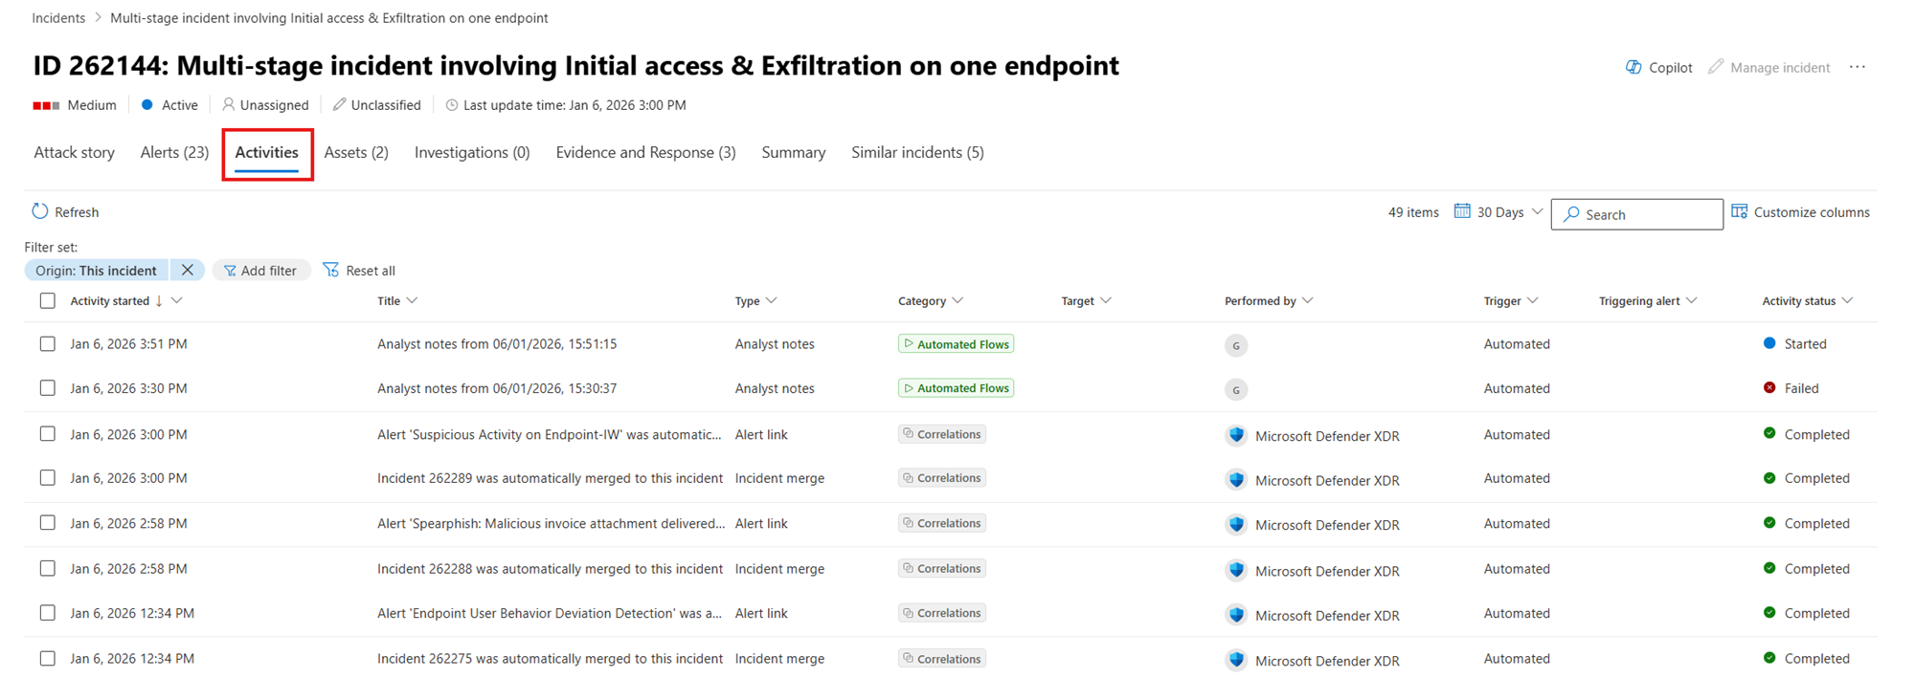
Task: Toggle the select all rows checkbox
Action: (48, 301)
